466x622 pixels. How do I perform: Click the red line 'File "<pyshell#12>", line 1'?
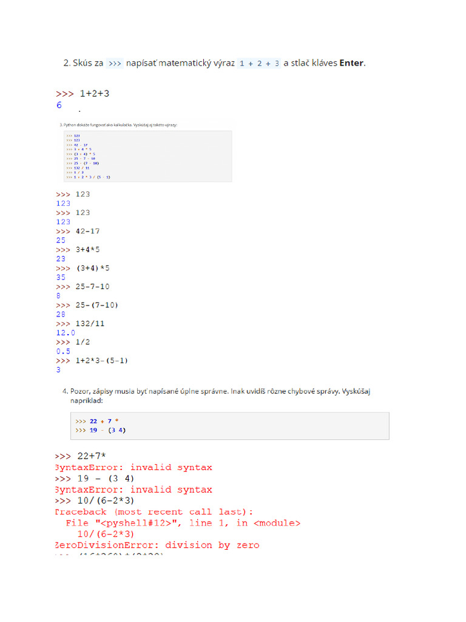183,523
